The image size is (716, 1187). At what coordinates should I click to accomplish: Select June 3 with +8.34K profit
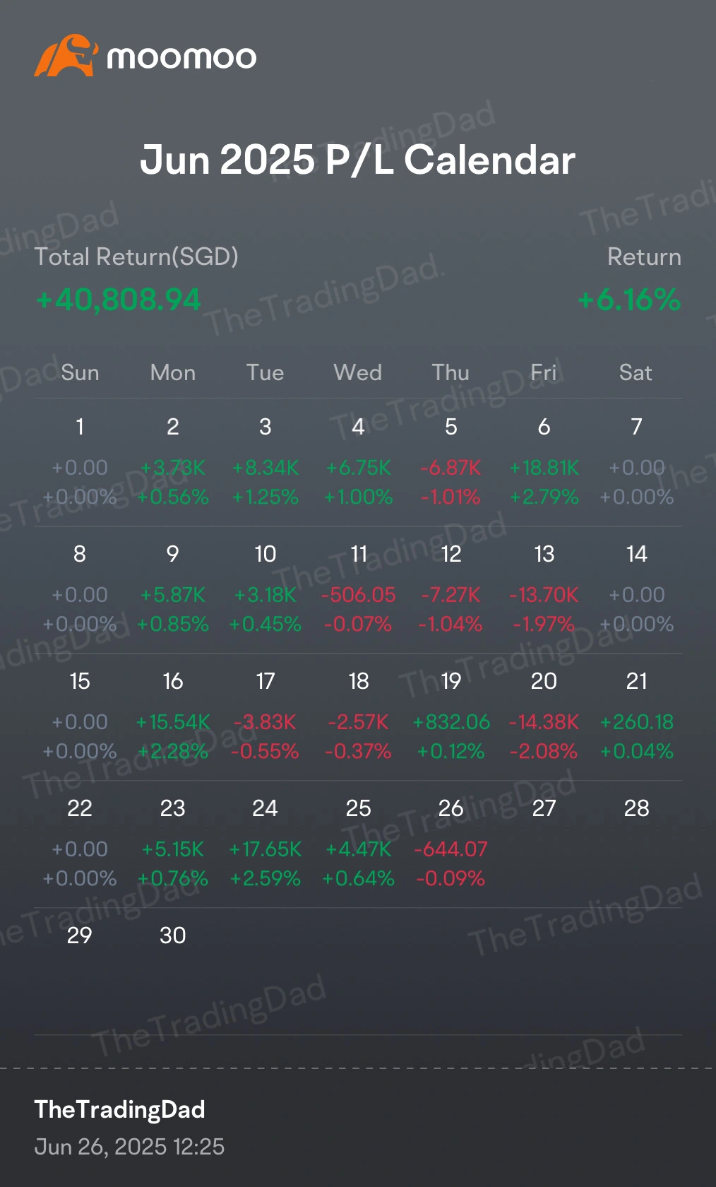point(265,462)
